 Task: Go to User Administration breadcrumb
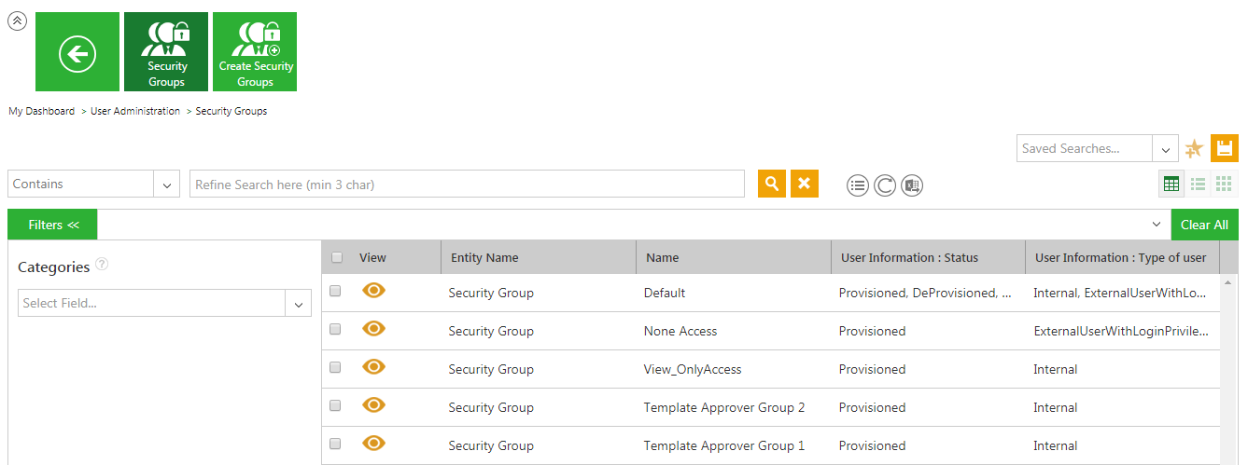135,111
